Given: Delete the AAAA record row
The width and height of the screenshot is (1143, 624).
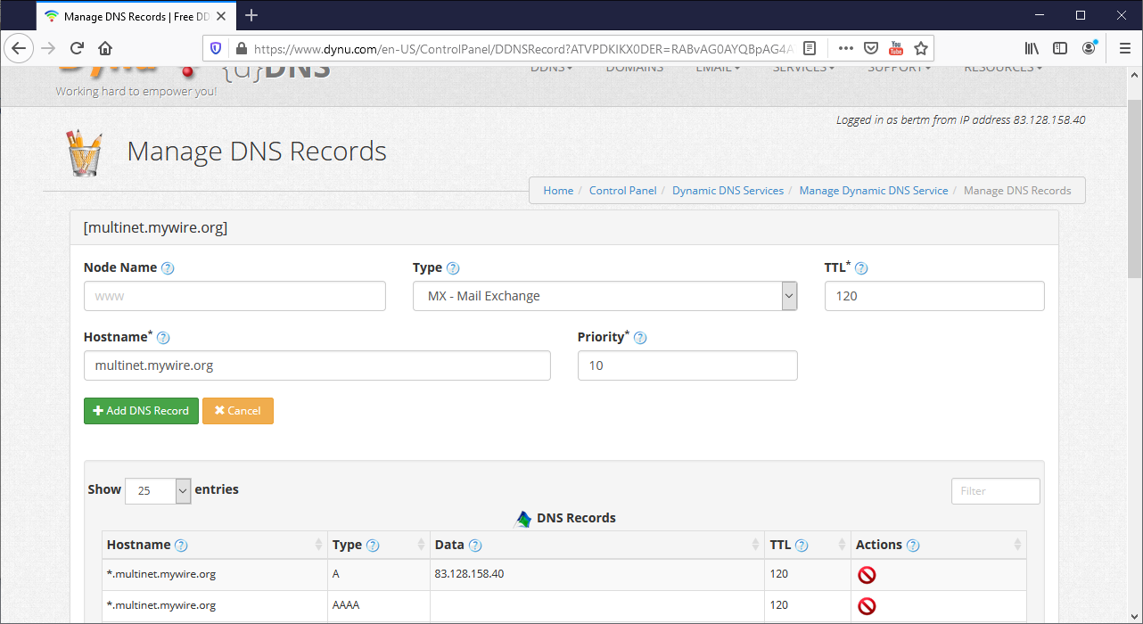Looking at the screenshot, I should (866, 606).
